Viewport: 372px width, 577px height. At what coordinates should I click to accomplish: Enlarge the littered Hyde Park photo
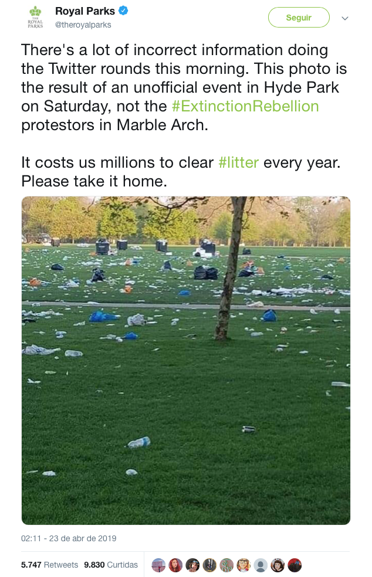(186, 361)
